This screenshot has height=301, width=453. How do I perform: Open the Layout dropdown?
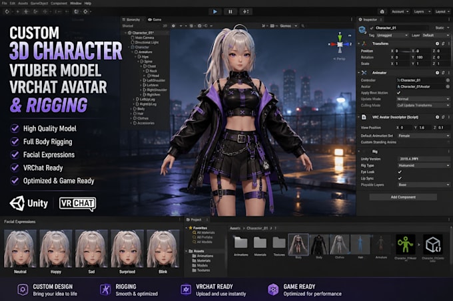pos(442,11)
